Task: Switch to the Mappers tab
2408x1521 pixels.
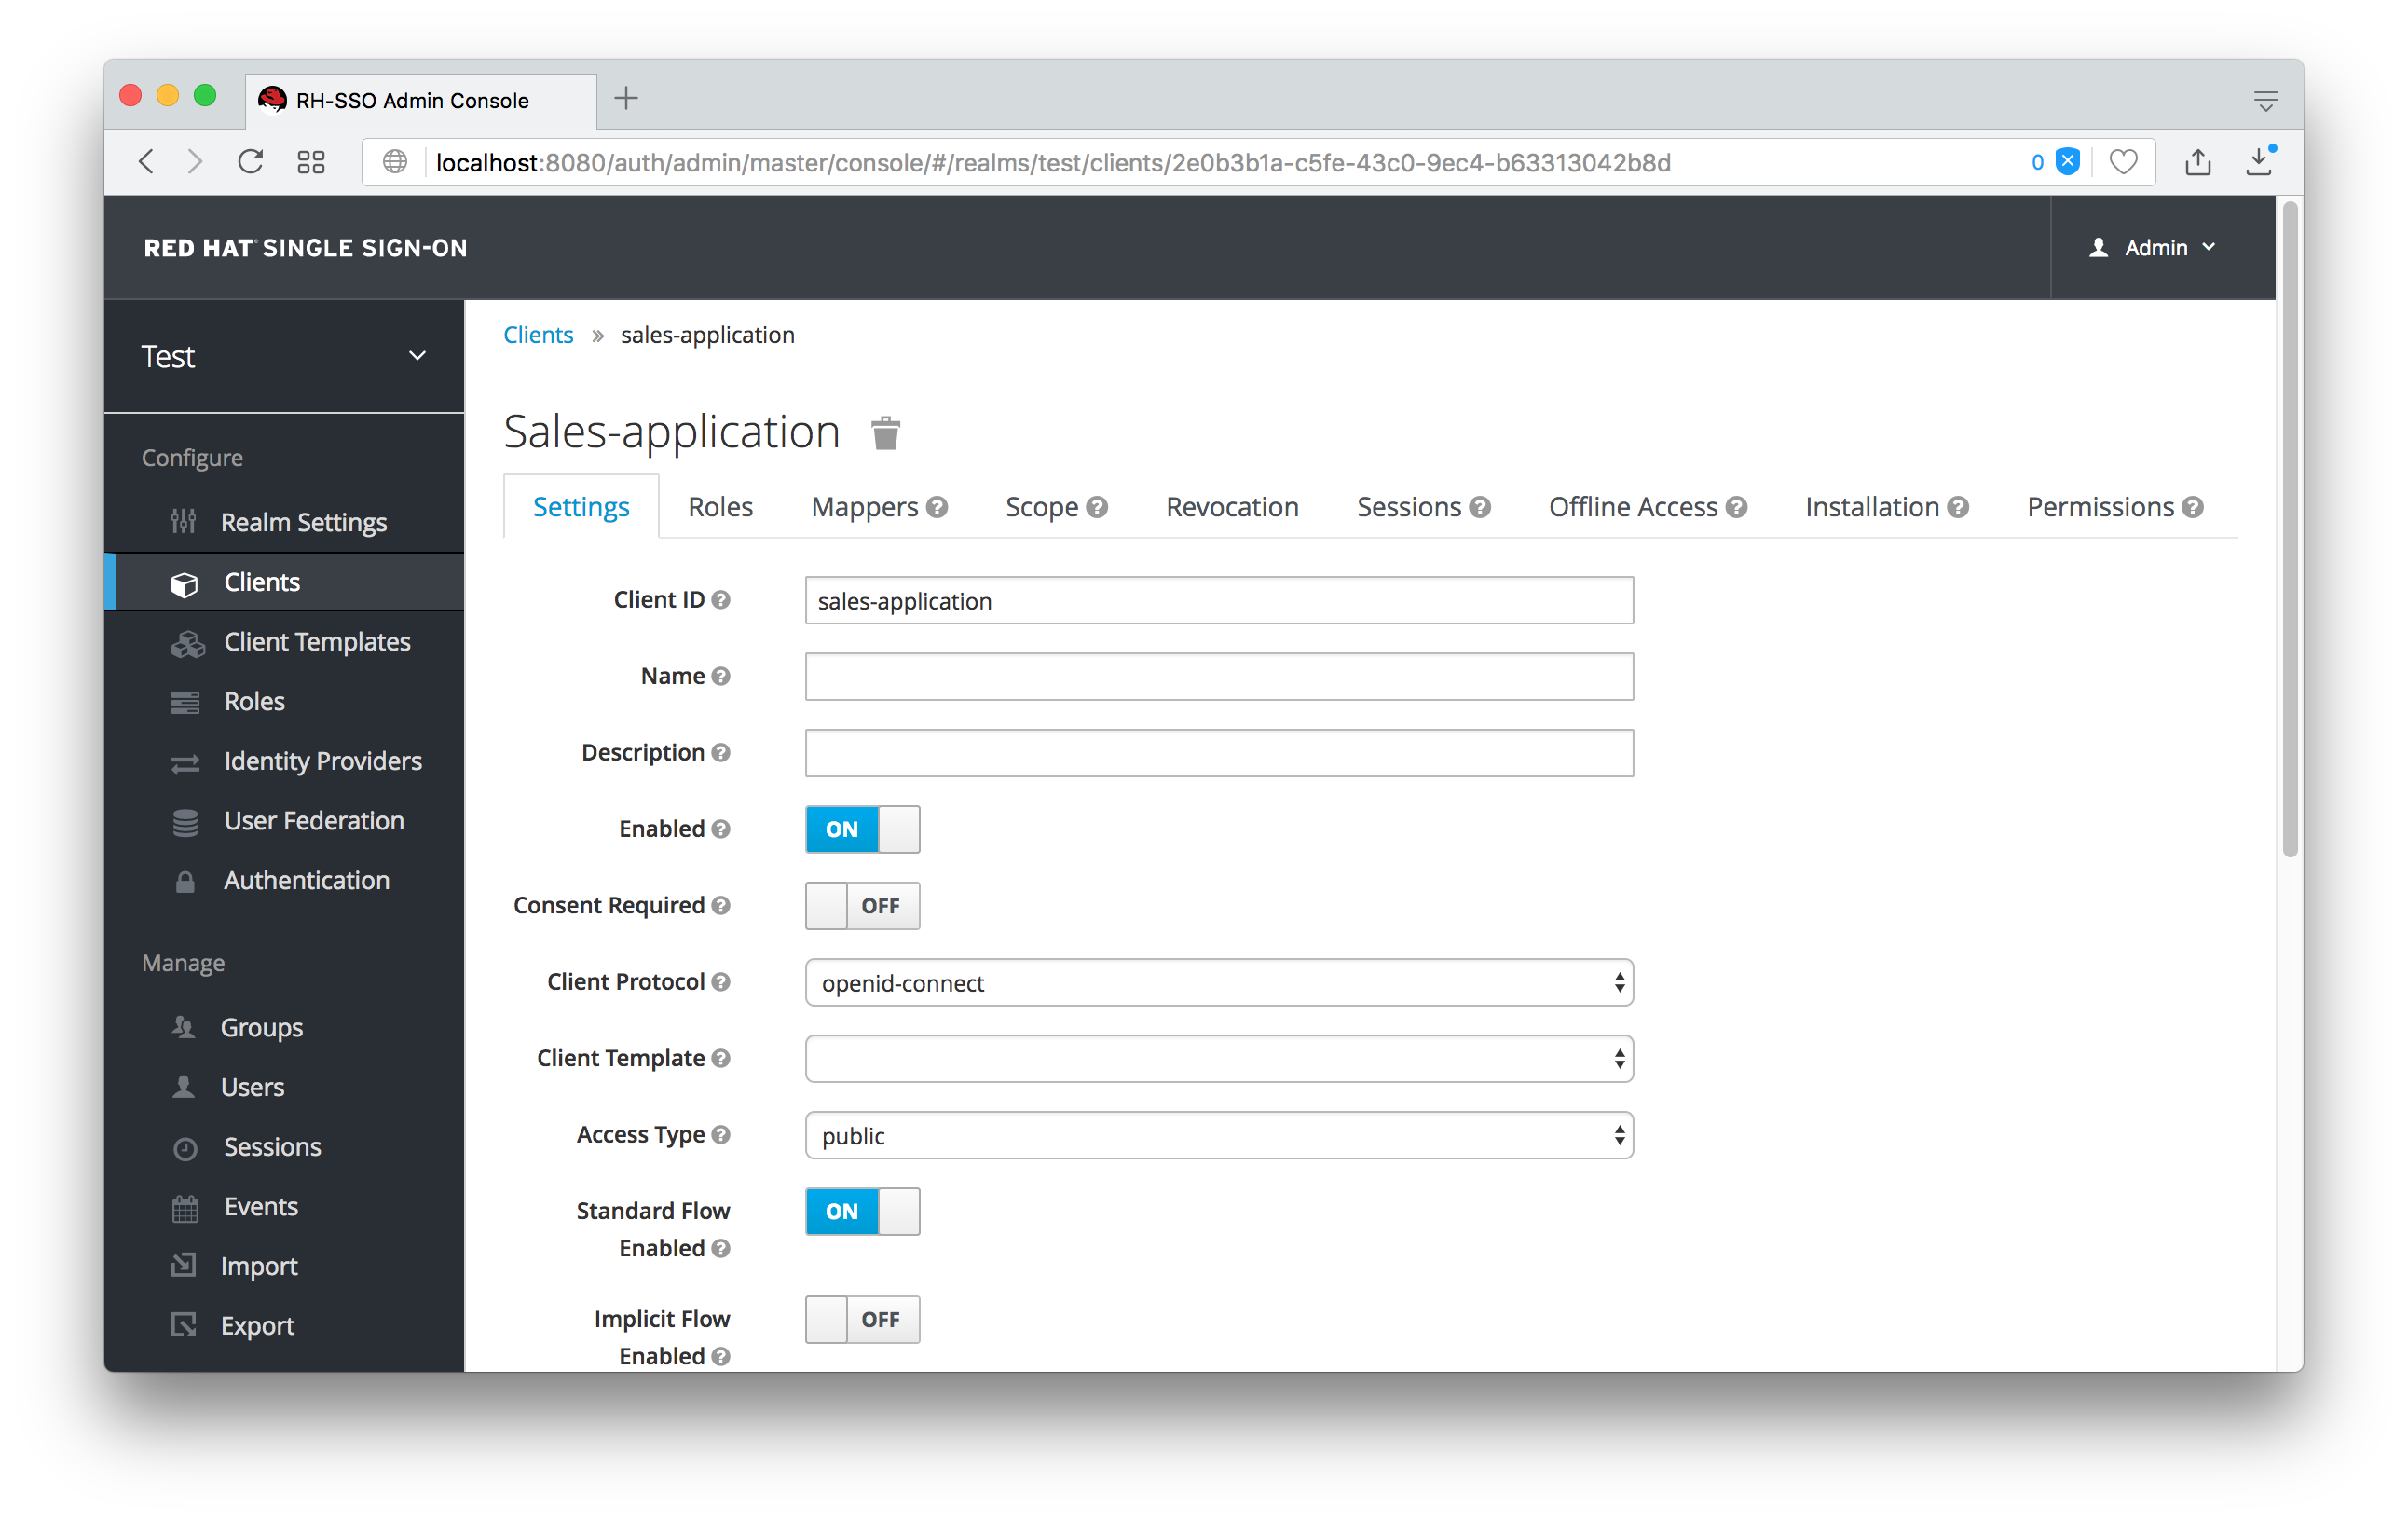Action: [863, 506]
